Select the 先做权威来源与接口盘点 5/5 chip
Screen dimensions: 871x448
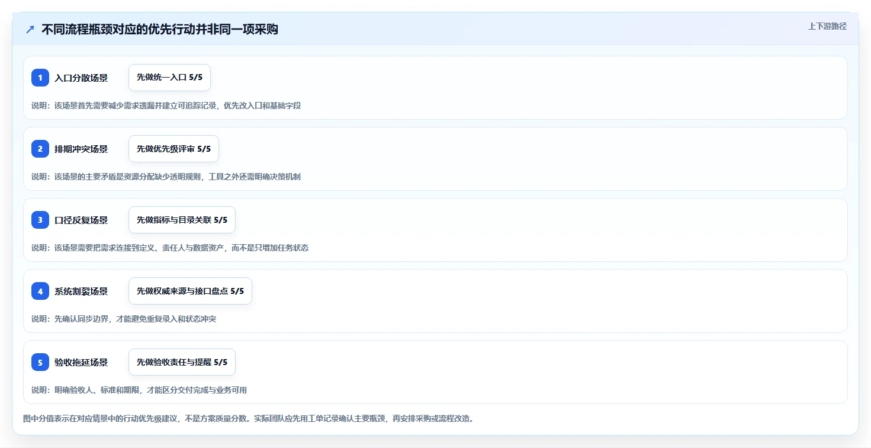pos(190,291)
